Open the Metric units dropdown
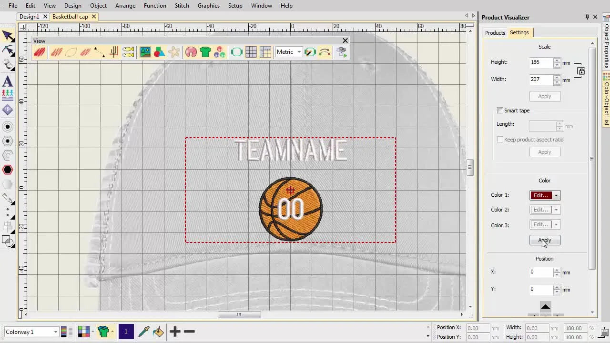The height and width of the screenshot is (343, 610). [299, 52]
